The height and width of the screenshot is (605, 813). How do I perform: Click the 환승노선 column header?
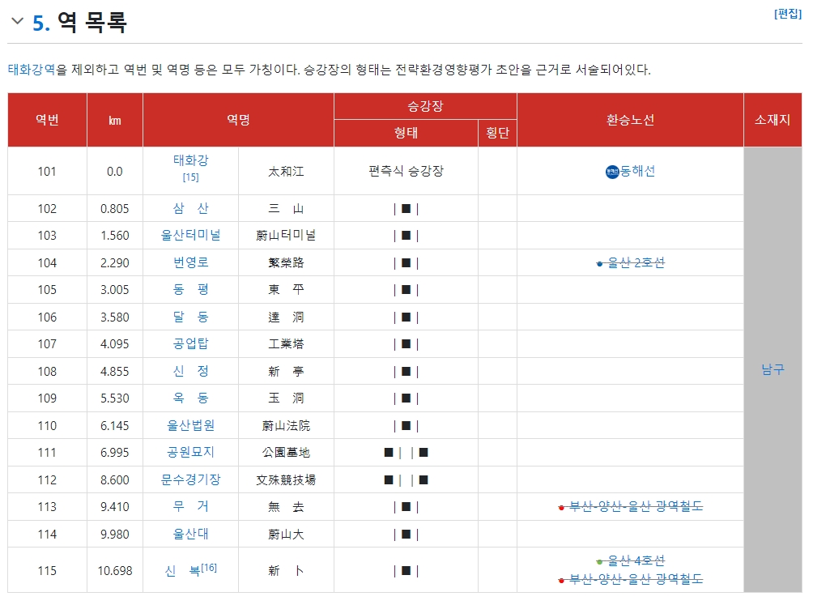point(631,120)
